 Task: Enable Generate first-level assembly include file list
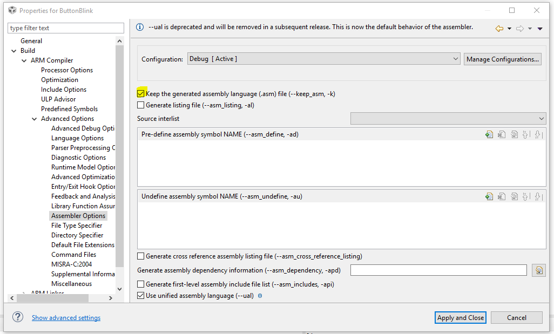140,284
